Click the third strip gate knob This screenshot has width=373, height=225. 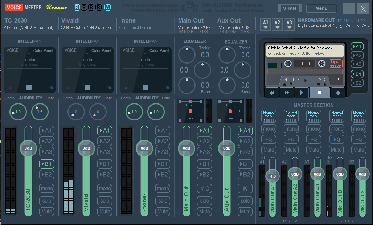[156, 111]
